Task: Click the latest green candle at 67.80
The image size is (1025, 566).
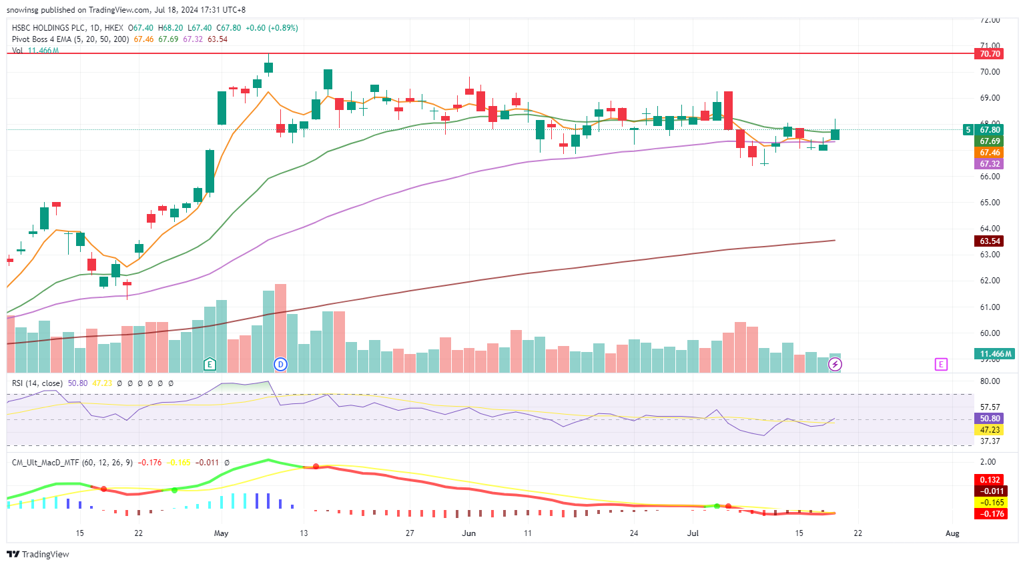Action: 835,135
